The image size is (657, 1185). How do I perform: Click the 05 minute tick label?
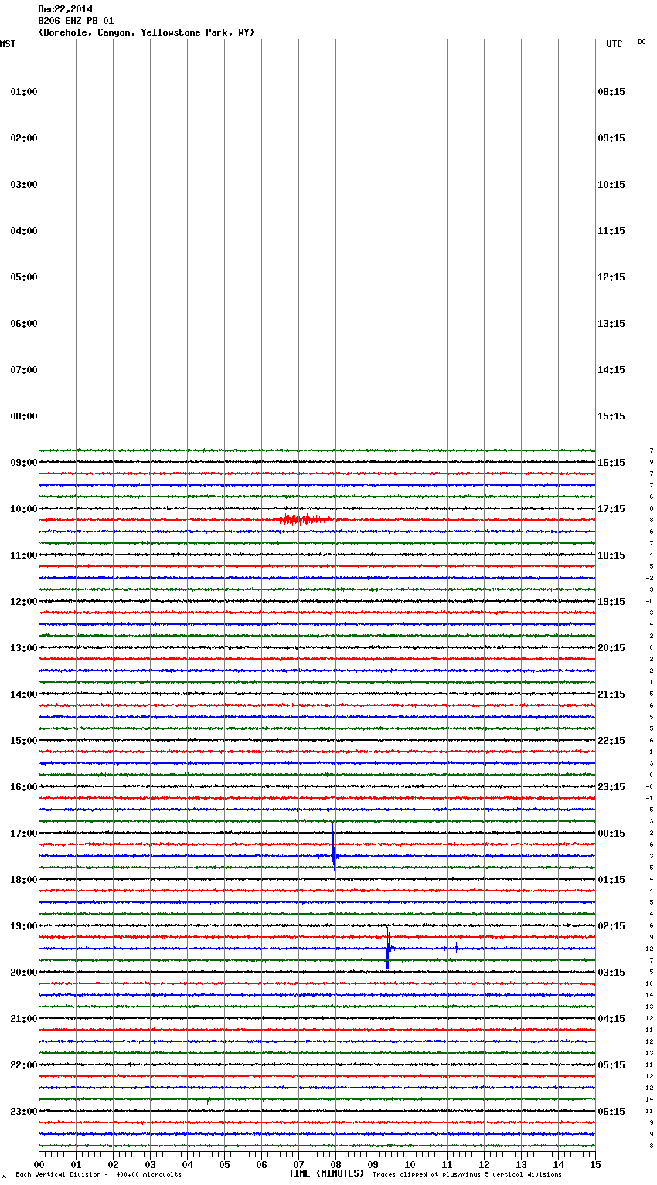(x=224, y=1165)
